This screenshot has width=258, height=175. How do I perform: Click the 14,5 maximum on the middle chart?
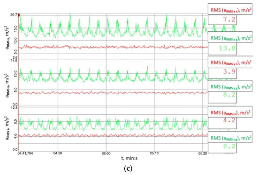(x=14, y=61)
